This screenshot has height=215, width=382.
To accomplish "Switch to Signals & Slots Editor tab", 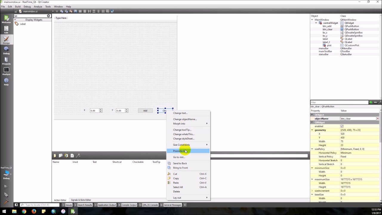I will pyautogui.click(x=81, y=200).
